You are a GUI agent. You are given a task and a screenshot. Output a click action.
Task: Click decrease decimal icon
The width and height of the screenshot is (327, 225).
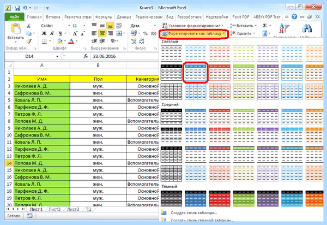pyautogui.click(x=142, y=41)
